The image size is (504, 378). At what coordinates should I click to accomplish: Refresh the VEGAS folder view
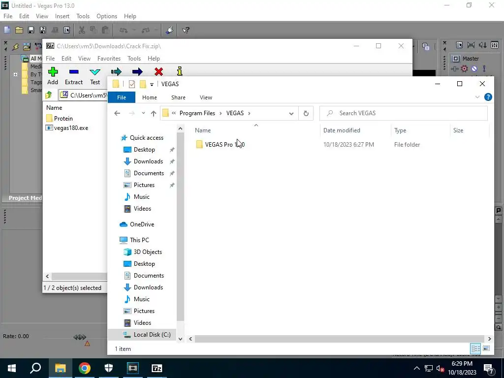coord(306,113)
